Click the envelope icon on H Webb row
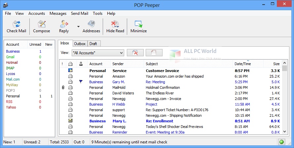The height and width of the screenshot is (148, 294). pyautogui.click(x=70, y=104)
